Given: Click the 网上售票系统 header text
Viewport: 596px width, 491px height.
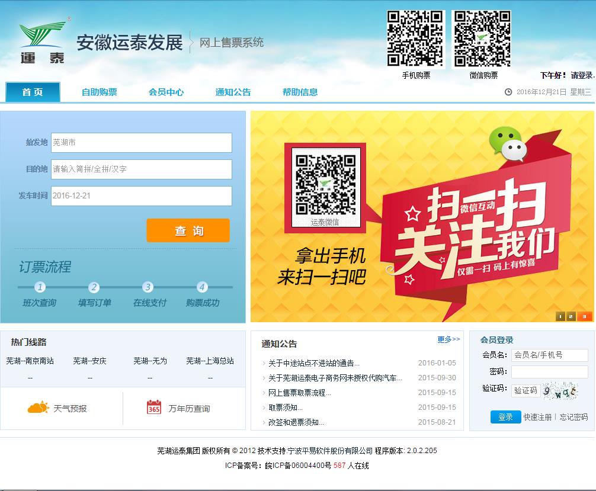Looking at the screenshot, I should tap(232, 43).
